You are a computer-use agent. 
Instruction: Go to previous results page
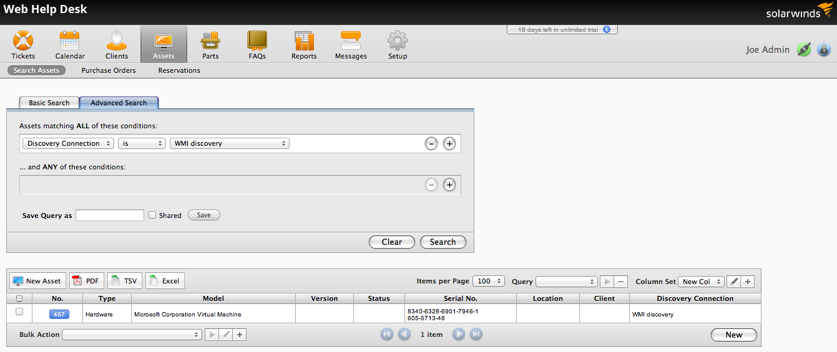404,335
